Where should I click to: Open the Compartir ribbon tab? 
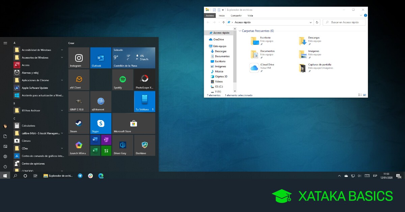[236, 15]
